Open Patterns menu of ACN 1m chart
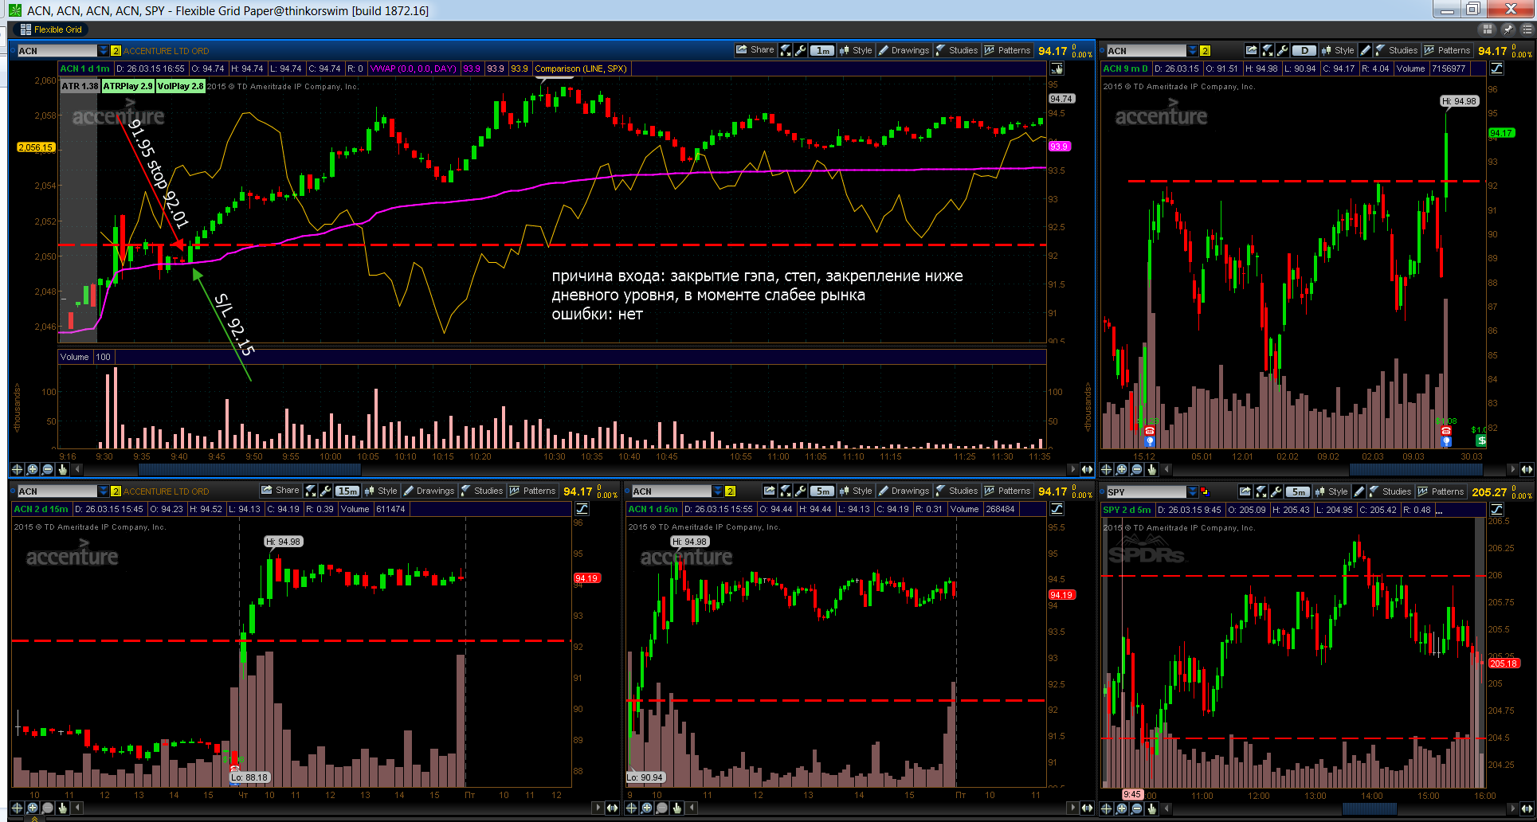 tap(1007, 50)
